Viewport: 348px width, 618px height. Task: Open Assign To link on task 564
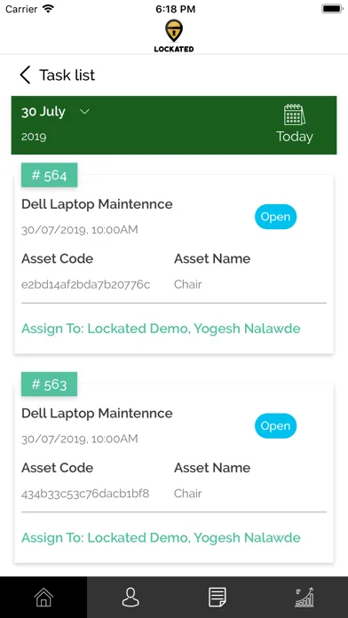tap(161, 329)
